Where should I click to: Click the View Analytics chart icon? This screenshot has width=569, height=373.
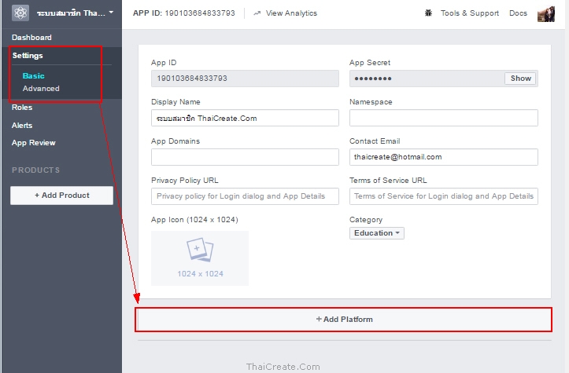coord(257,13)
